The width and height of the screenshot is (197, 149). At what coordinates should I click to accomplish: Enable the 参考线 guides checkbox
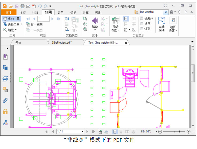(142, 19)
